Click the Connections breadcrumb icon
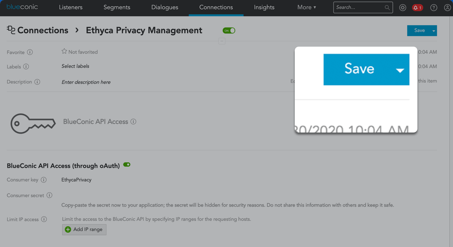The width and height of the screenshot is (453, 247). click(x=11, y=30)
